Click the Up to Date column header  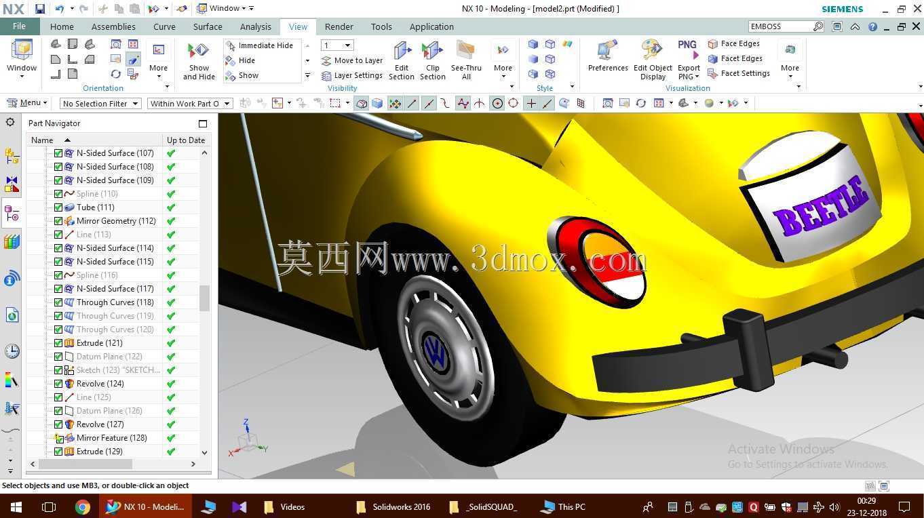186,140
